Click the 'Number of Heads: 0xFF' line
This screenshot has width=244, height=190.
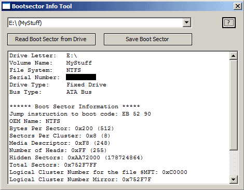[x=58, y=150]
